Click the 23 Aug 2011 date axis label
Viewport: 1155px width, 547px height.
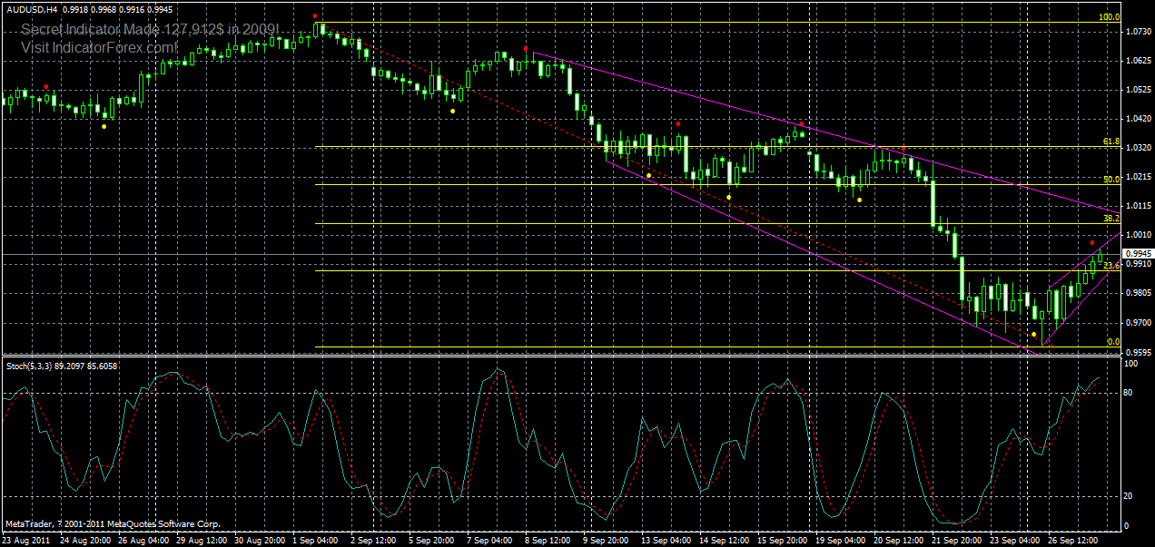[29, 539]
